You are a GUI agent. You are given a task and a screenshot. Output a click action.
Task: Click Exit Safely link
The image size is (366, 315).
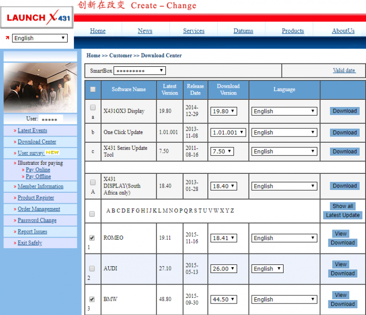point(30,243)
